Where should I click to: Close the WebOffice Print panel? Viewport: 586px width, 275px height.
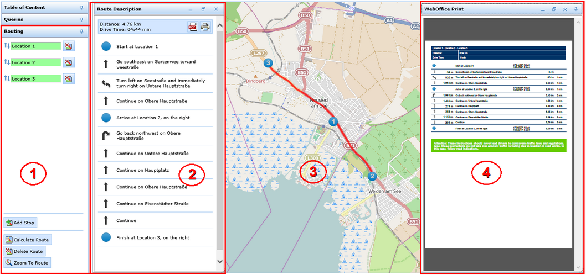coord(565,9)
